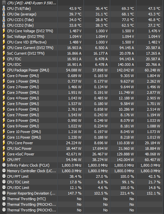Click the 60.407 W average CPU PPT value
Image resolution: width=164 pixels, height=214 pixels.
pos(152,160)
